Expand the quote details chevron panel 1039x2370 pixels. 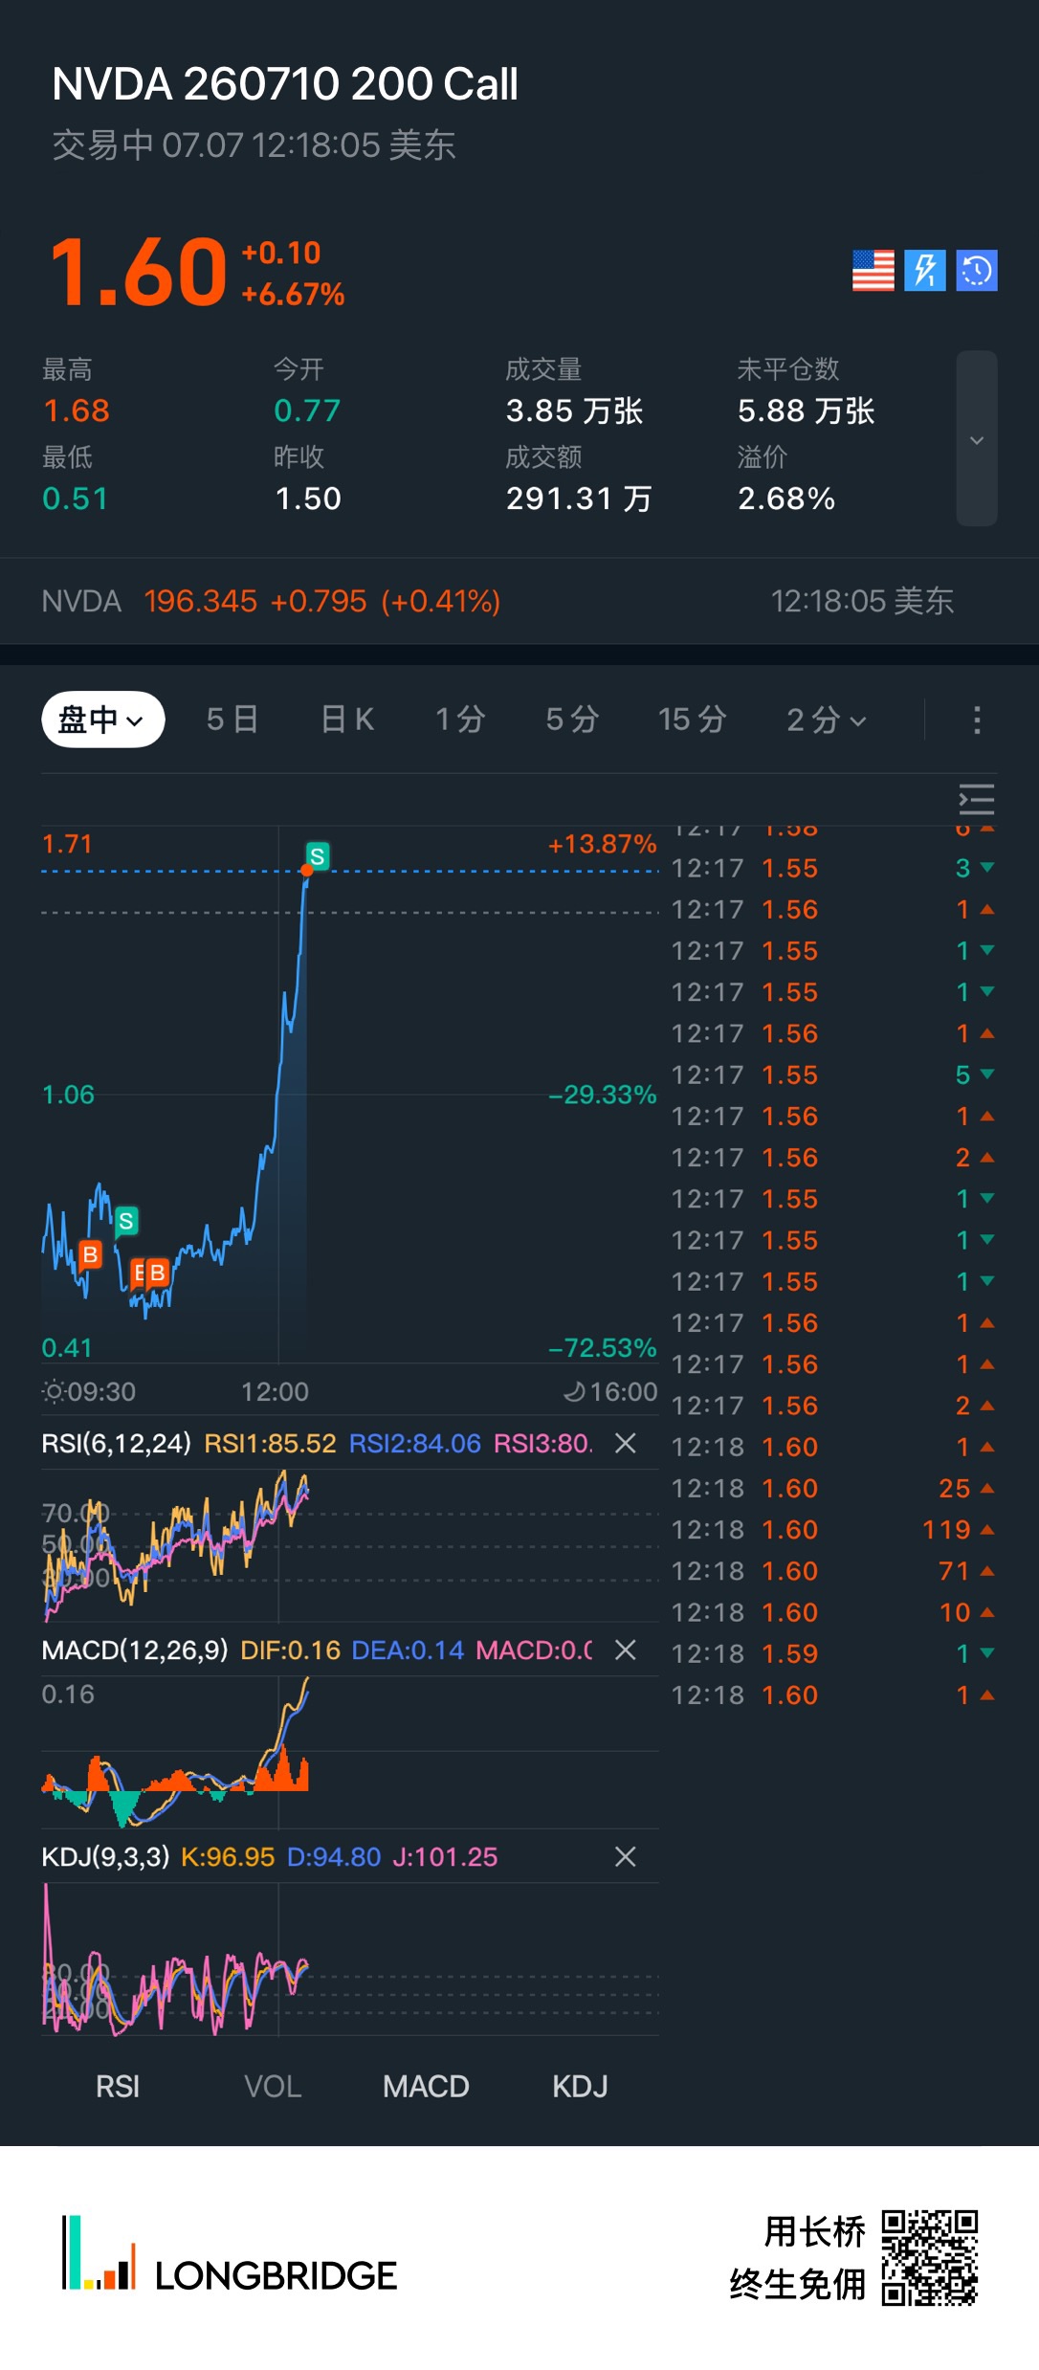click(x=977, y=439)
